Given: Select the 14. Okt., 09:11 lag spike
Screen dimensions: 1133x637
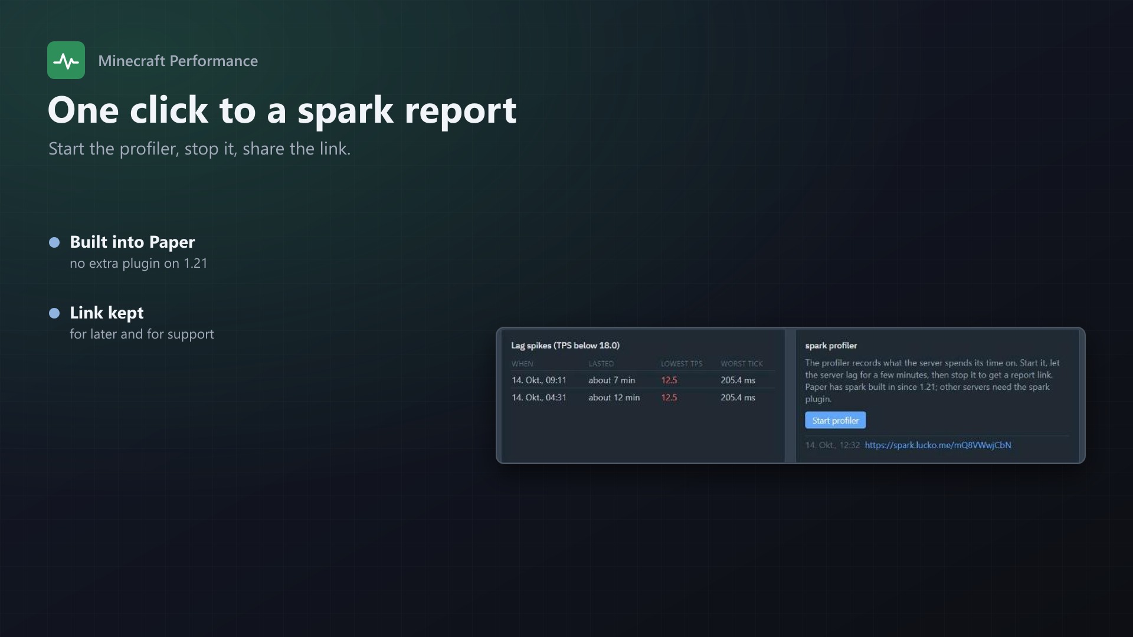Looking at the screenshot, I should (x=643, y=380).
